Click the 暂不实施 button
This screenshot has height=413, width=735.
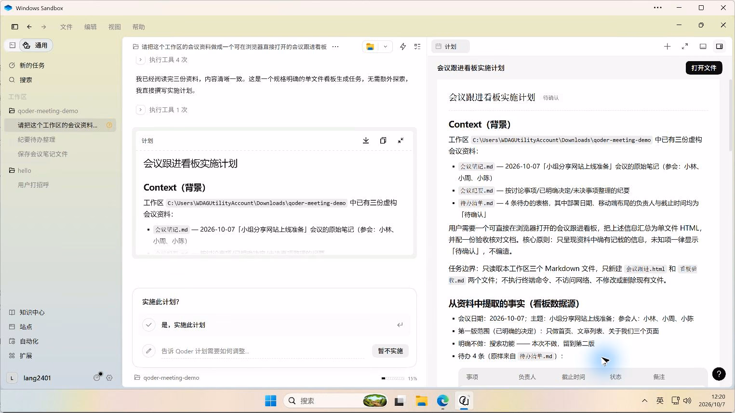[x=390, y=351]
